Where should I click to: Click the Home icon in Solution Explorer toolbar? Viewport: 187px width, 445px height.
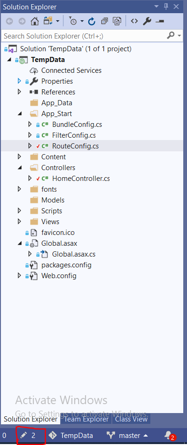(35, 21)
